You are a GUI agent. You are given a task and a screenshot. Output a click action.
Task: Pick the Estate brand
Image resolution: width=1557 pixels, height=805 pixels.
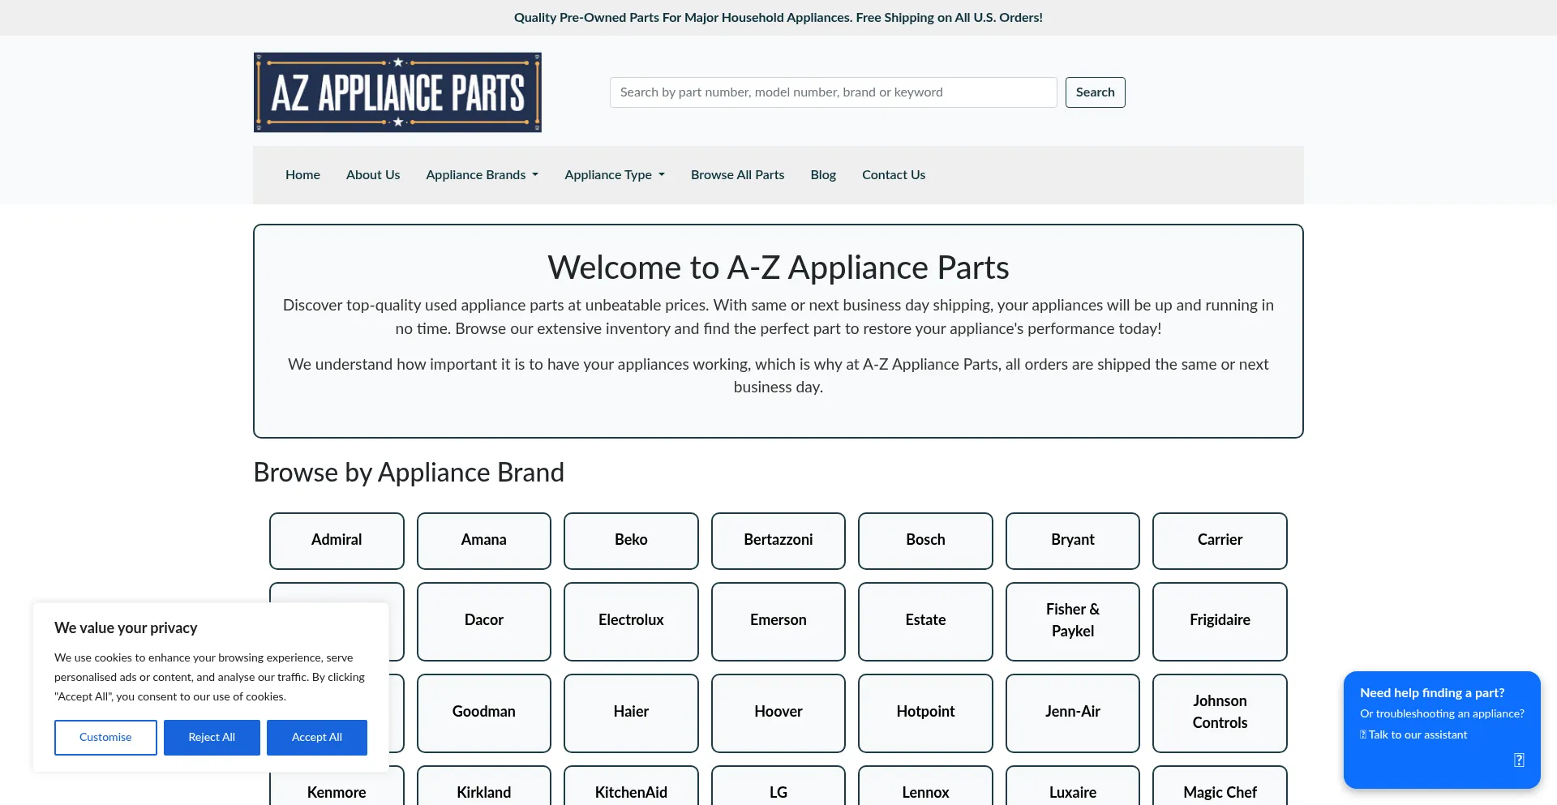click(x=925, y=622)
